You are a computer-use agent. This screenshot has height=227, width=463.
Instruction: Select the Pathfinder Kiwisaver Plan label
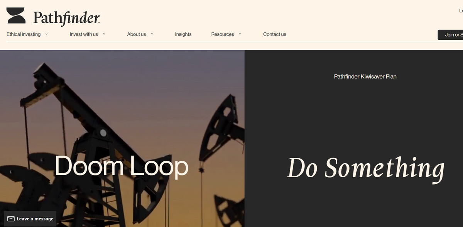coord(365,76)
